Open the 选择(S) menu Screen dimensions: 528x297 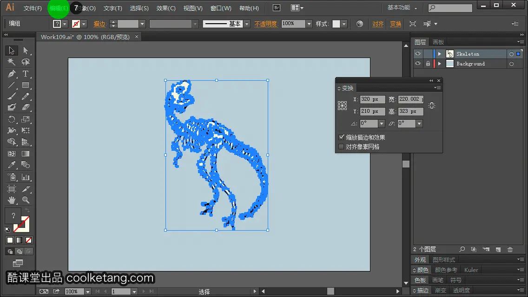pos(139,8)
